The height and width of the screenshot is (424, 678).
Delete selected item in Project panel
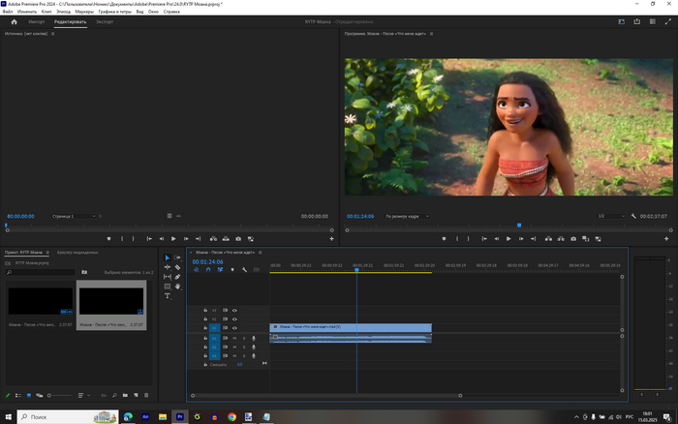[146, 396]
